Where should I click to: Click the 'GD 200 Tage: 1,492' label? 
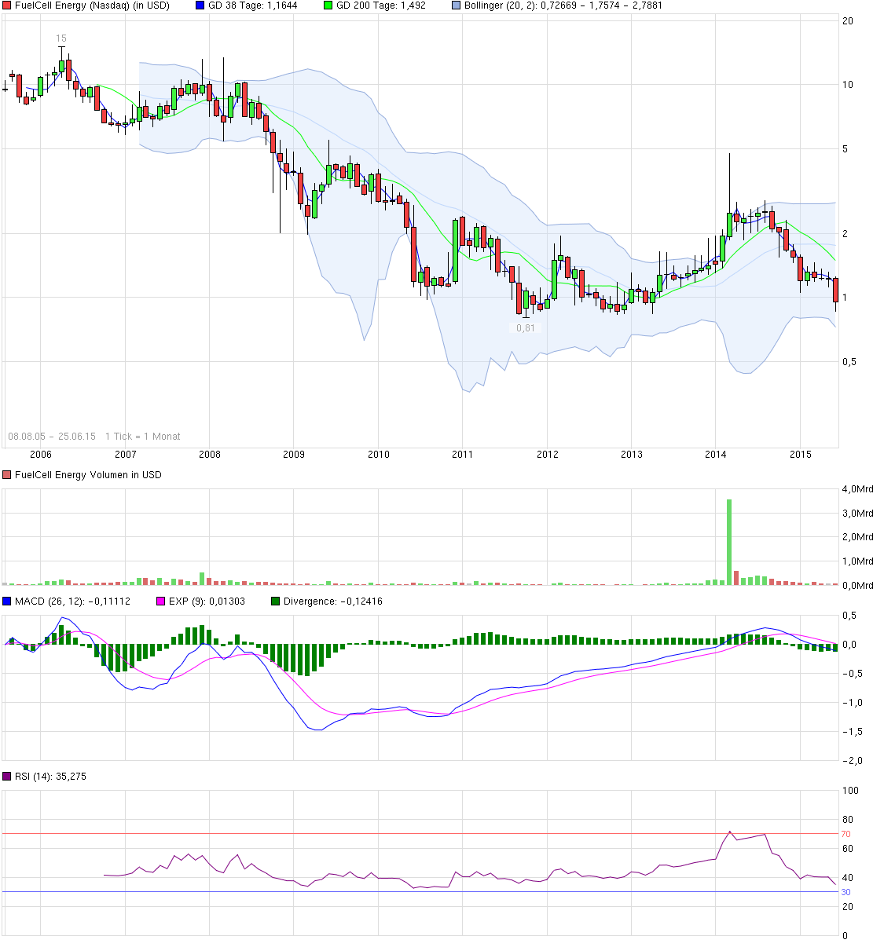click(381, 5)
